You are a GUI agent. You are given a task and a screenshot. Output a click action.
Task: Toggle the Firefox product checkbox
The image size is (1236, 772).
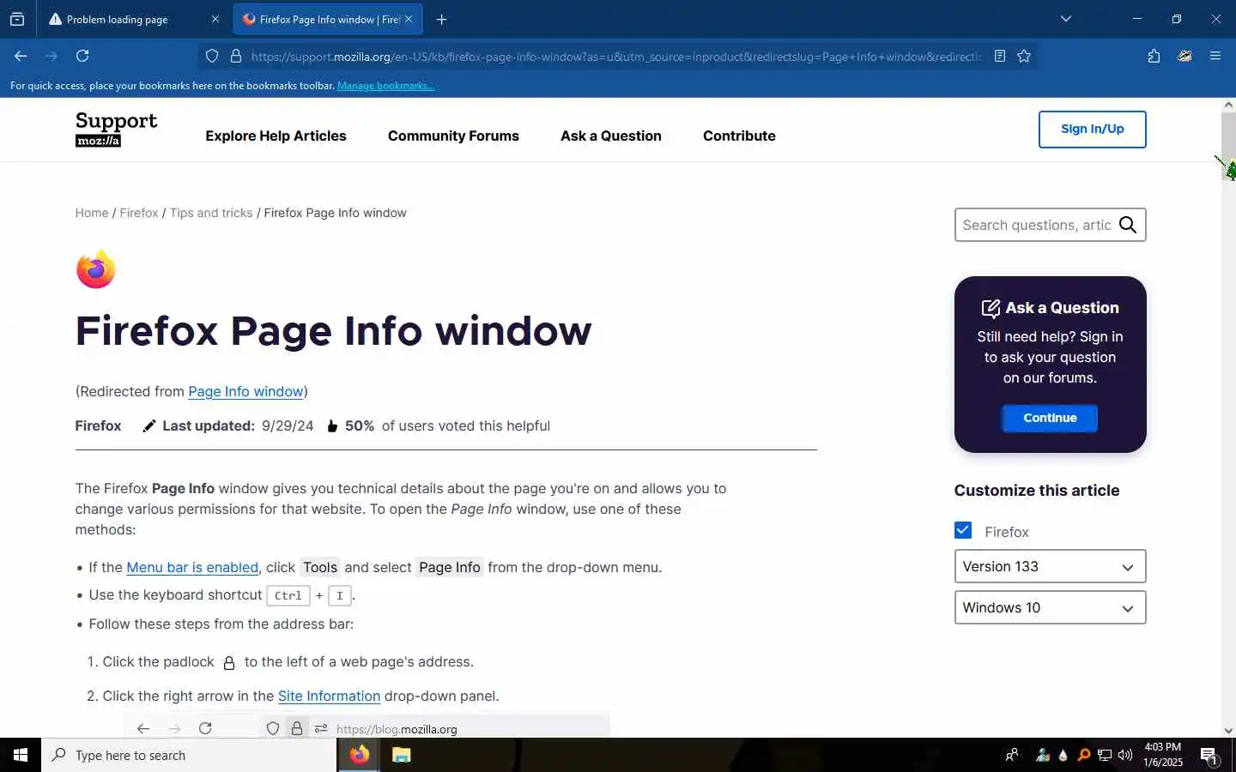963,530
